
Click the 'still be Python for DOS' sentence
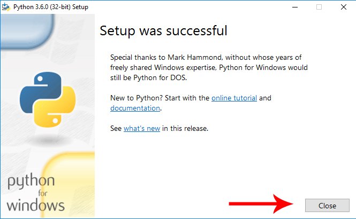pos(148,77)
